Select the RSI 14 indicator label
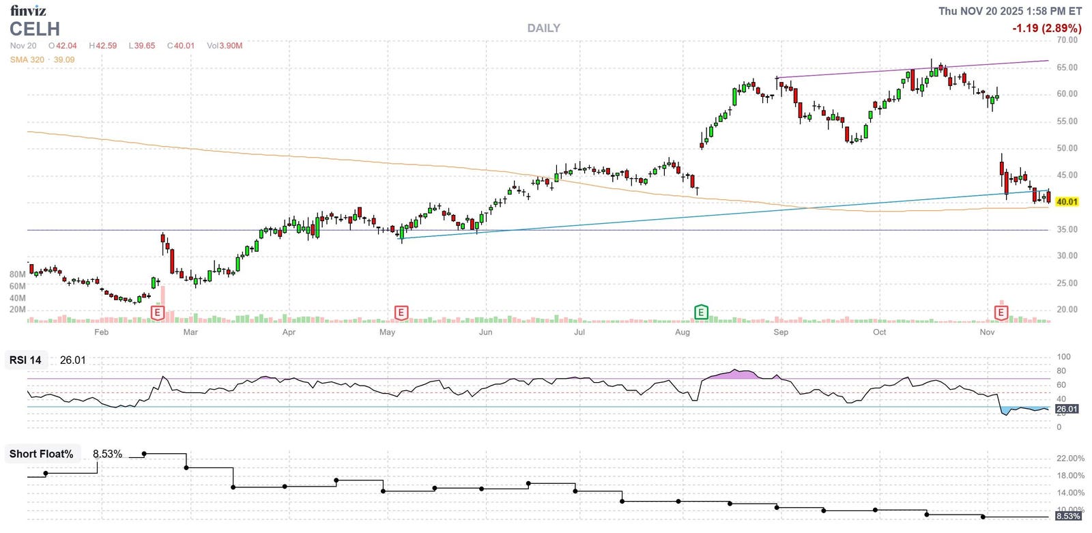1092x533 pixels. click(25, 360)
